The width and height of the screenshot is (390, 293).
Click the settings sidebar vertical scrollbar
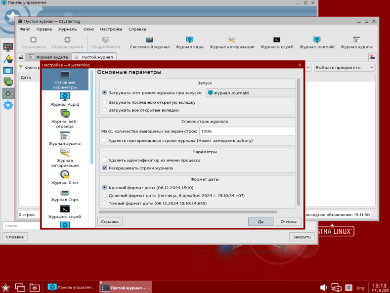92,117
